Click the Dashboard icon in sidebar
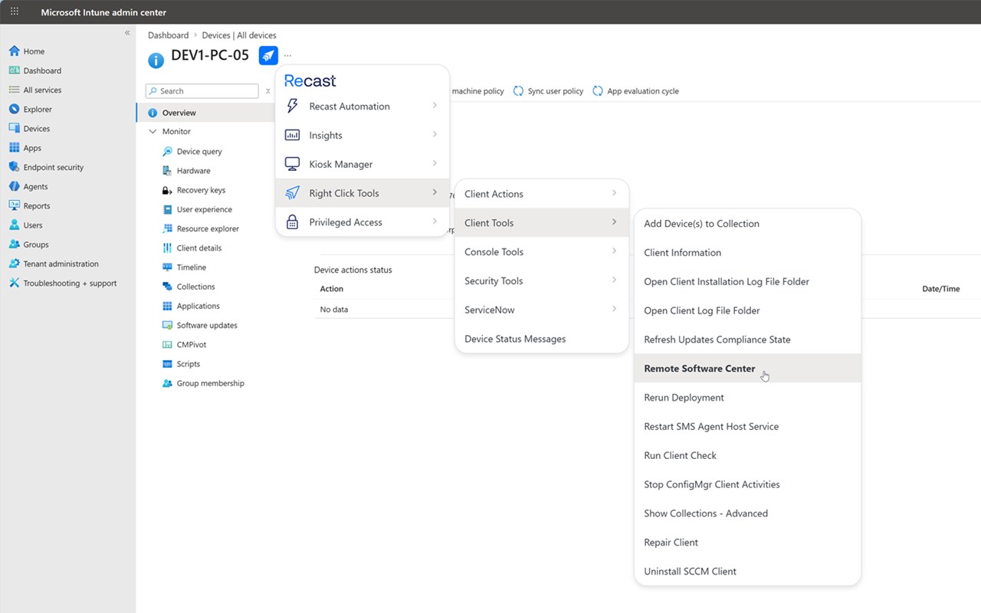 (x=14, y=70)
